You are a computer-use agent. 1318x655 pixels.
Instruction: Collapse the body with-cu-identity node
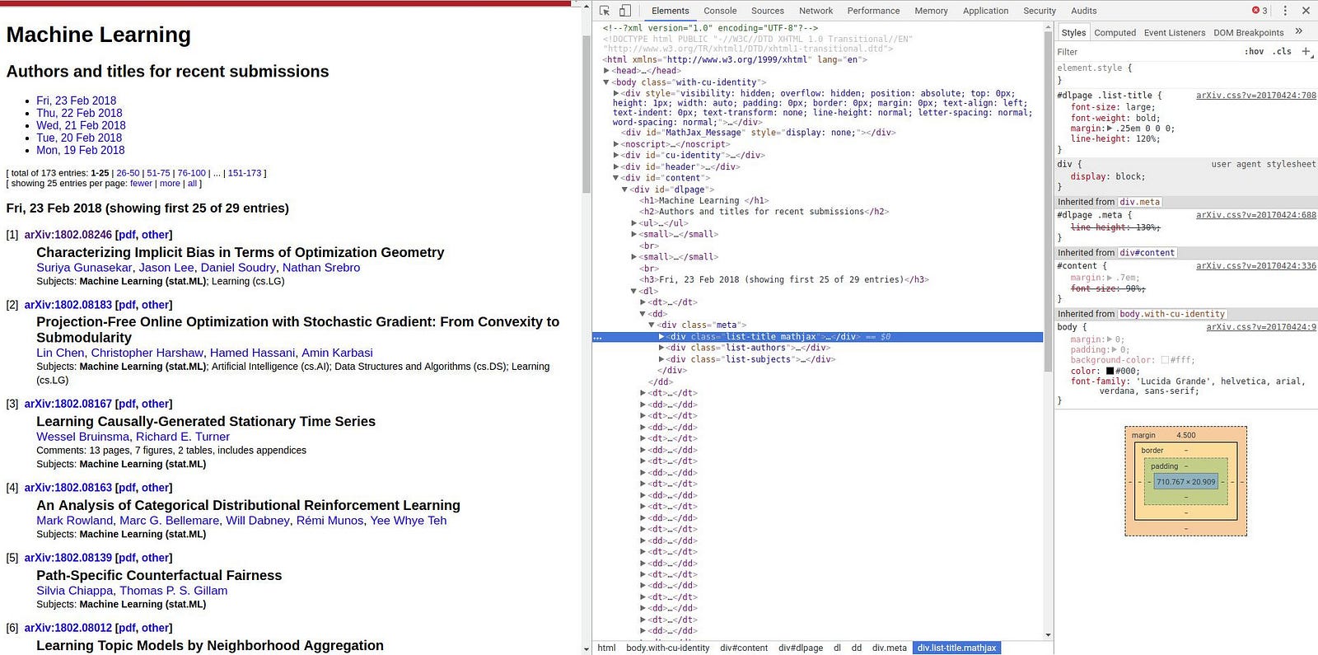coord(607,82)
